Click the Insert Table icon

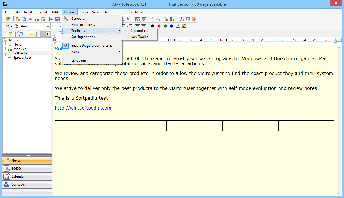click(x=137, y=19)
